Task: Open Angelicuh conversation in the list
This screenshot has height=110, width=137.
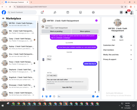Action: click(19, 78)
